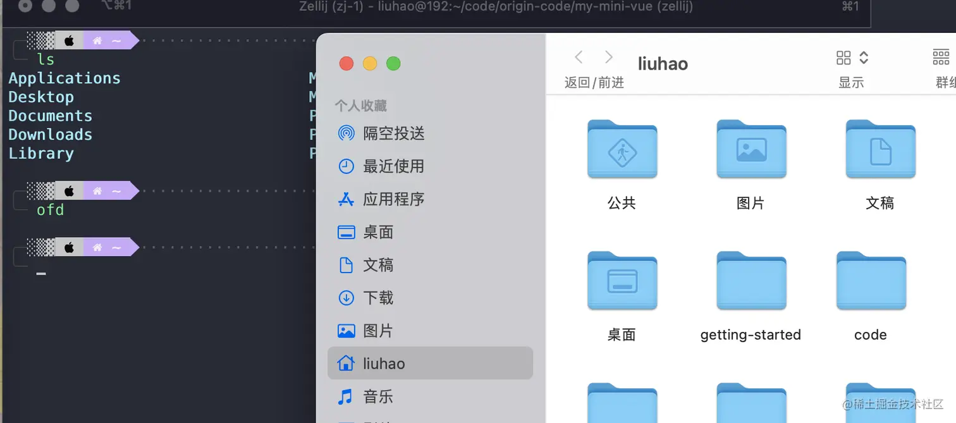This screenshot has height=423, width=956.
Task: Select 桌面 in Finder sidebar
Action: coord(430,232)
